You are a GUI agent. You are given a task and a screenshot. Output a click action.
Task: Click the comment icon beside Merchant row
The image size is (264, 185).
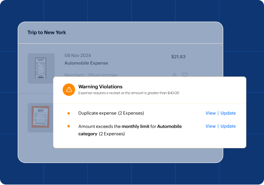pos(185,75)
